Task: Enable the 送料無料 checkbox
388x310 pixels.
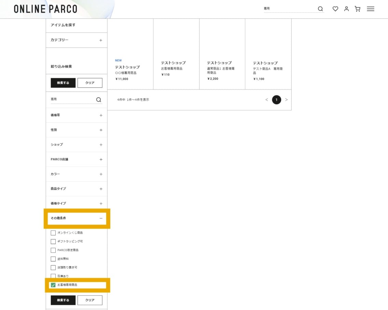Action: [x=53, y=259]
